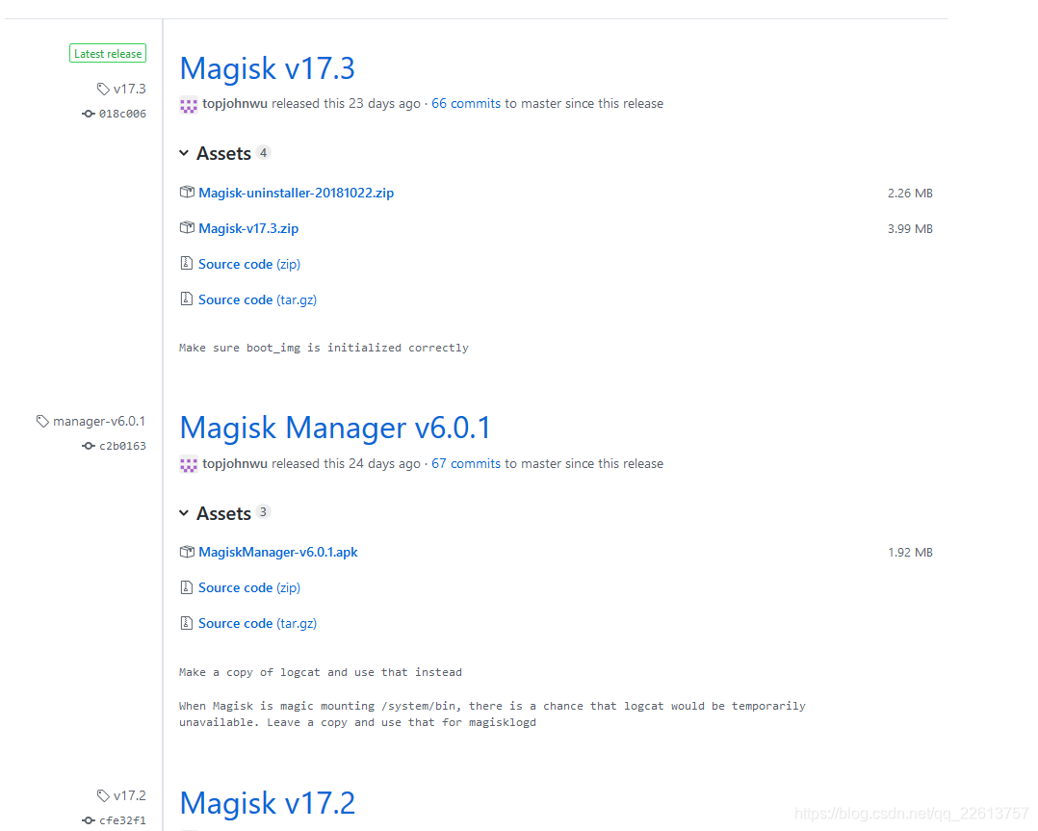Collapse the Assets 4 section
This screenshot has width=1038, height=831.
coord(215,154)
